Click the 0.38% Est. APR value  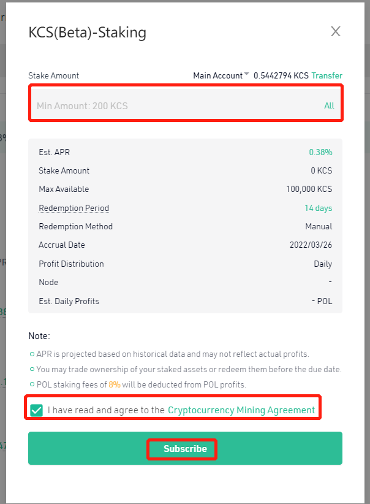320,152
